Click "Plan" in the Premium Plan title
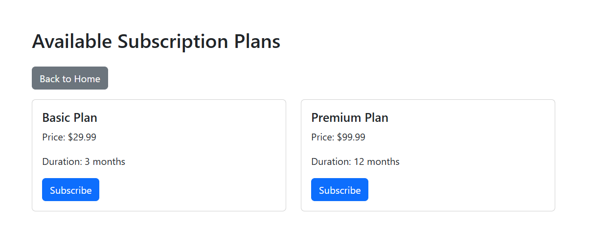This screenshot has width=611, height=251. coord(376,118)
